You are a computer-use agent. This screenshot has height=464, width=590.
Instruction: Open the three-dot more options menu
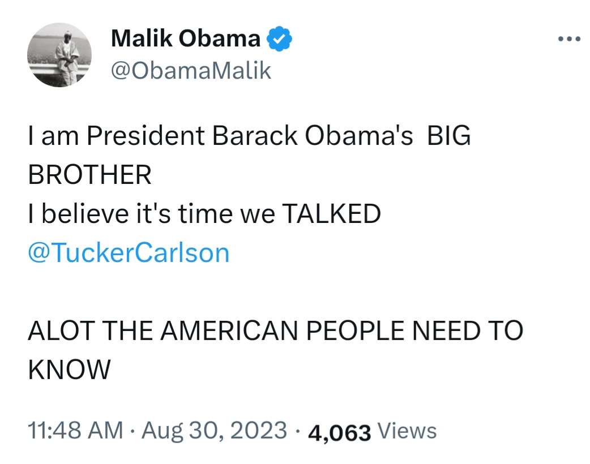coord(568,39)
